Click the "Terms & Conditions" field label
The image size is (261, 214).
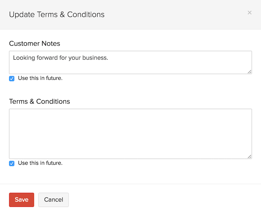tap(39, 101)
